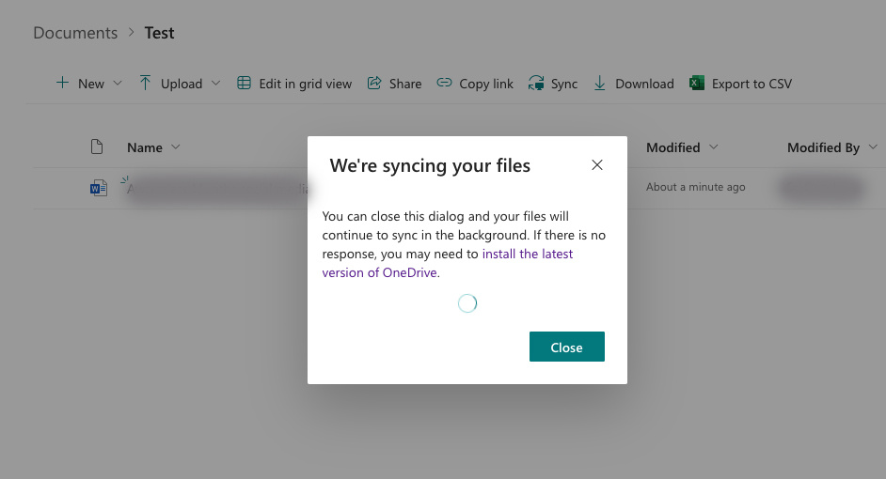Open install latest OneDrive version link
This screenshot has height=479, width=886.
[x=448, y=263]
